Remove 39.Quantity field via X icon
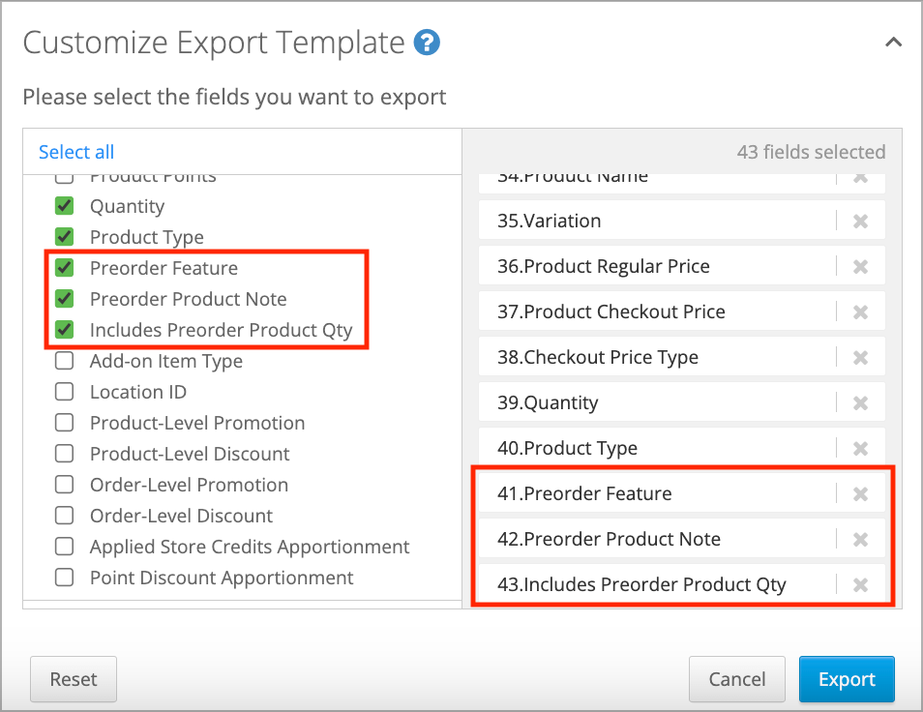This screenshot has width=923, height=712. pyautogui.click(x=860, y=403)
